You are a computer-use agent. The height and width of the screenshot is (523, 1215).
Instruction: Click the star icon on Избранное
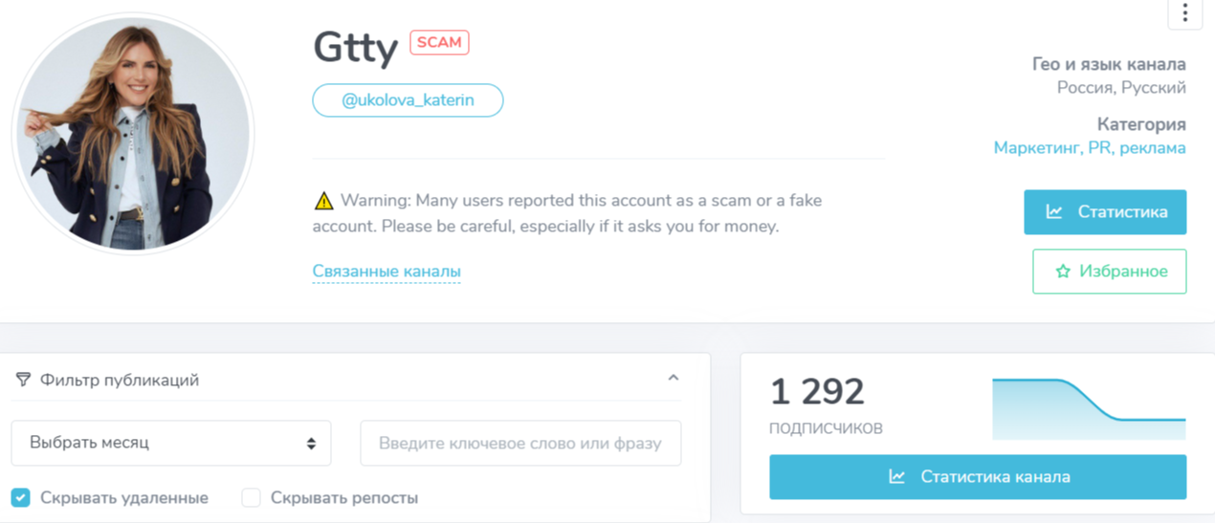[1062, 272]
